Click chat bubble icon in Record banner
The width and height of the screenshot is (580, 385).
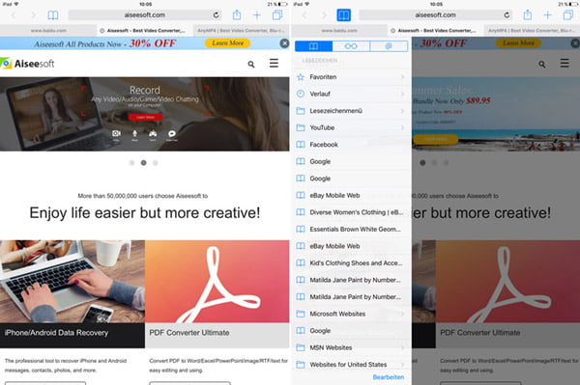172,134
